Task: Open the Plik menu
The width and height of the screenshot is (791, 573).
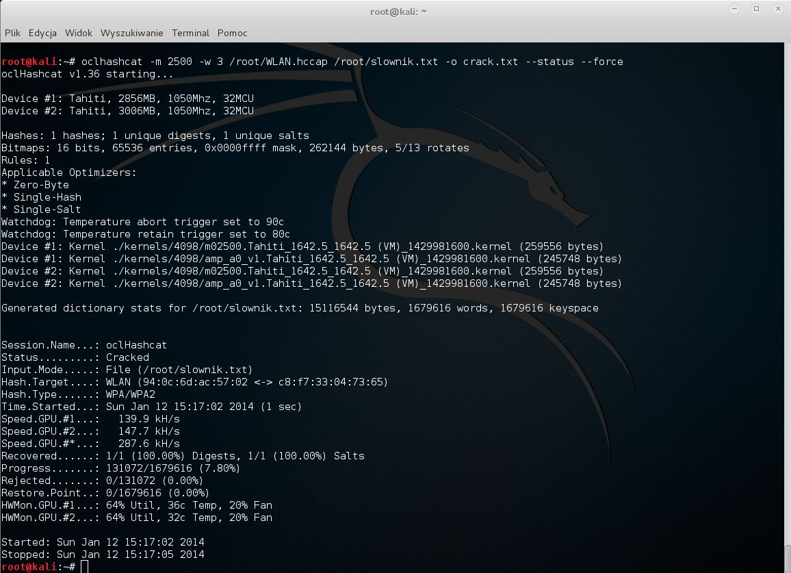Action: (12, 33)
